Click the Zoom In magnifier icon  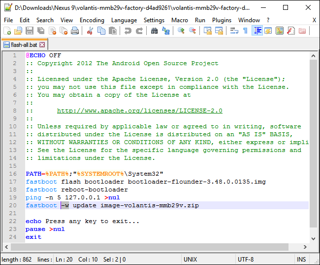181,31
